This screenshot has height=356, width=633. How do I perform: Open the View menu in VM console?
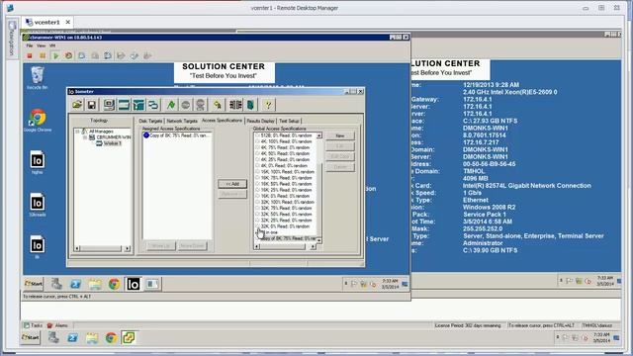(x=42, y=45)
